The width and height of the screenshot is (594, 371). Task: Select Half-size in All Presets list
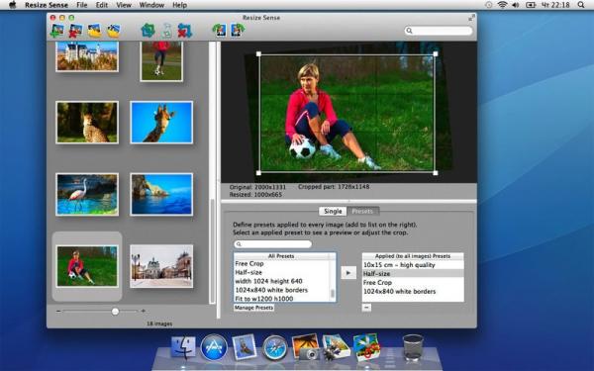pyautogui.click(x=282, y=272)
